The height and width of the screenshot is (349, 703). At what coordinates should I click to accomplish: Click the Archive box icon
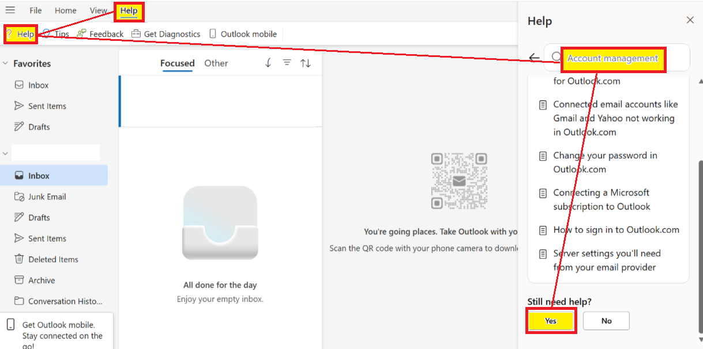click(19, 280)
